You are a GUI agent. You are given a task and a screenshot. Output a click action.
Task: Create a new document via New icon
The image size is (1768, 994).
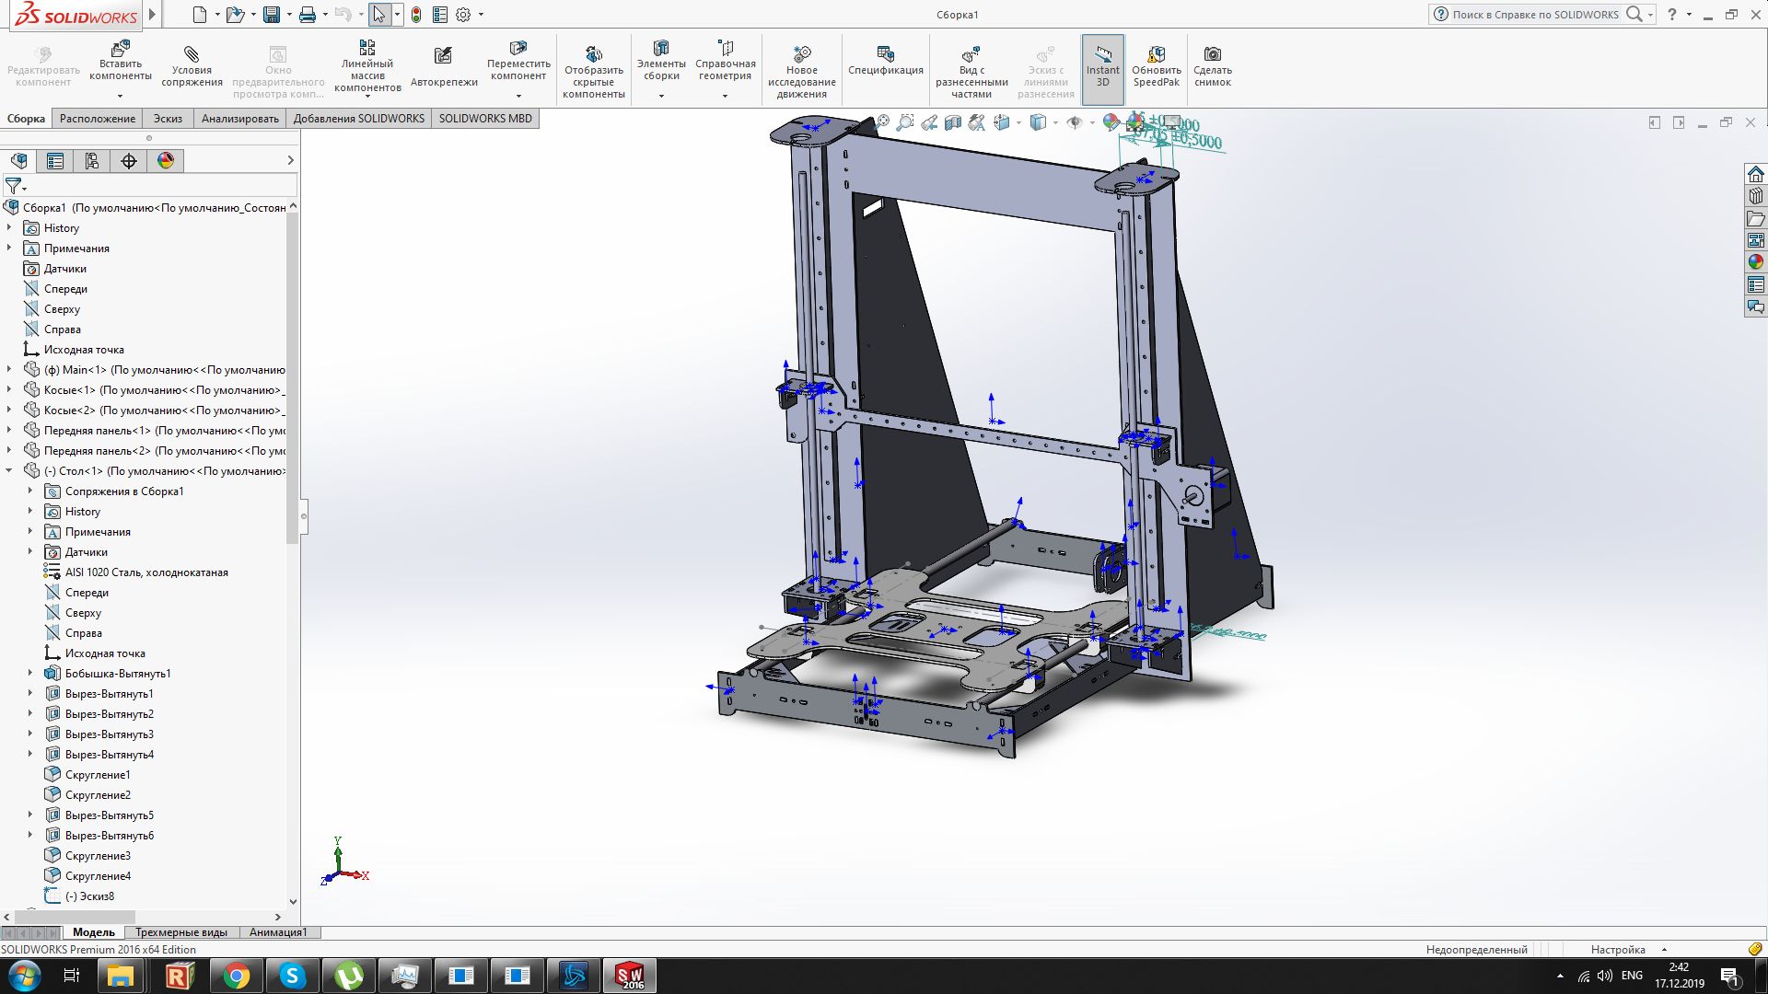(x=199, y=15)
